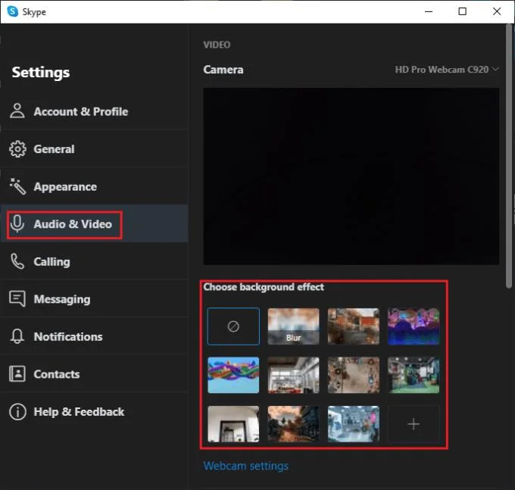The width and height of the screenshot is (515, 490).
Task: Click the vertical scrollbar thumb
Action: point(509,156)
